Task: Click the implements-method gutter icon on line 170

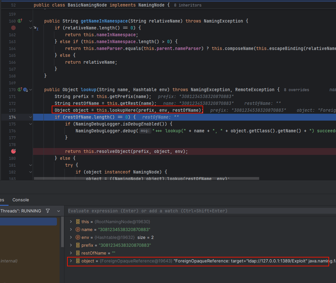Action: pos(20,90)
